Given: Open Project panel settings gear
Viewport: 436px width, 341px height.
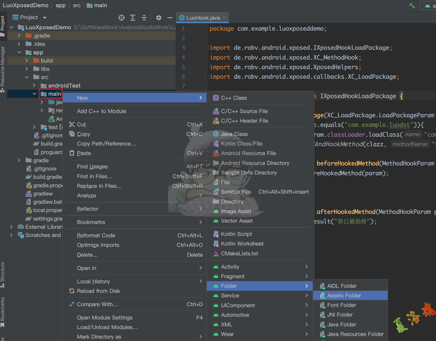Looking at the screenshot, I should point(159,18).
